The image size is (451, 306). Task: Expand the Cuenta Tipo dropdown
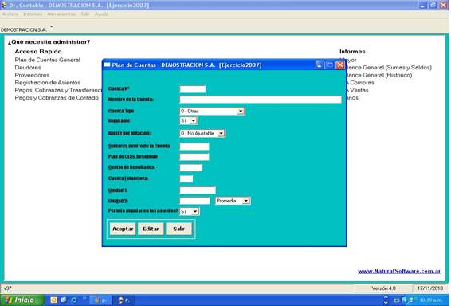coord(241,111)
